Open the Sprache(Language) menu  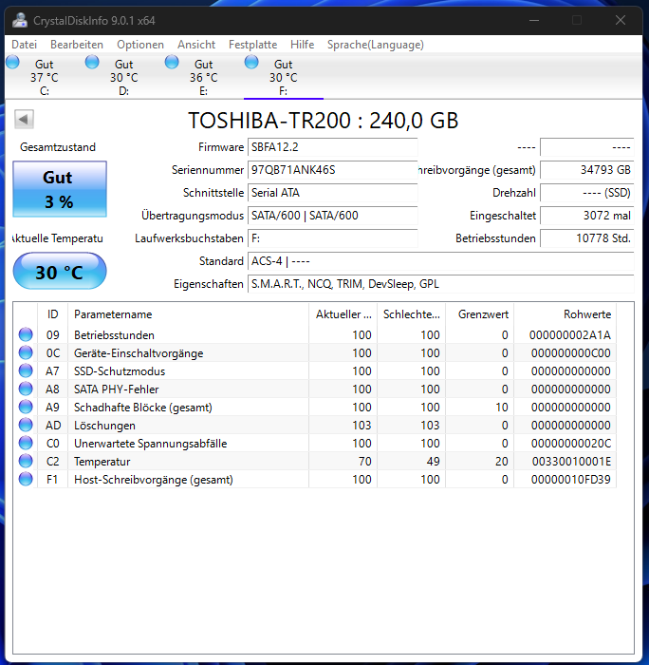coord(376,45)
